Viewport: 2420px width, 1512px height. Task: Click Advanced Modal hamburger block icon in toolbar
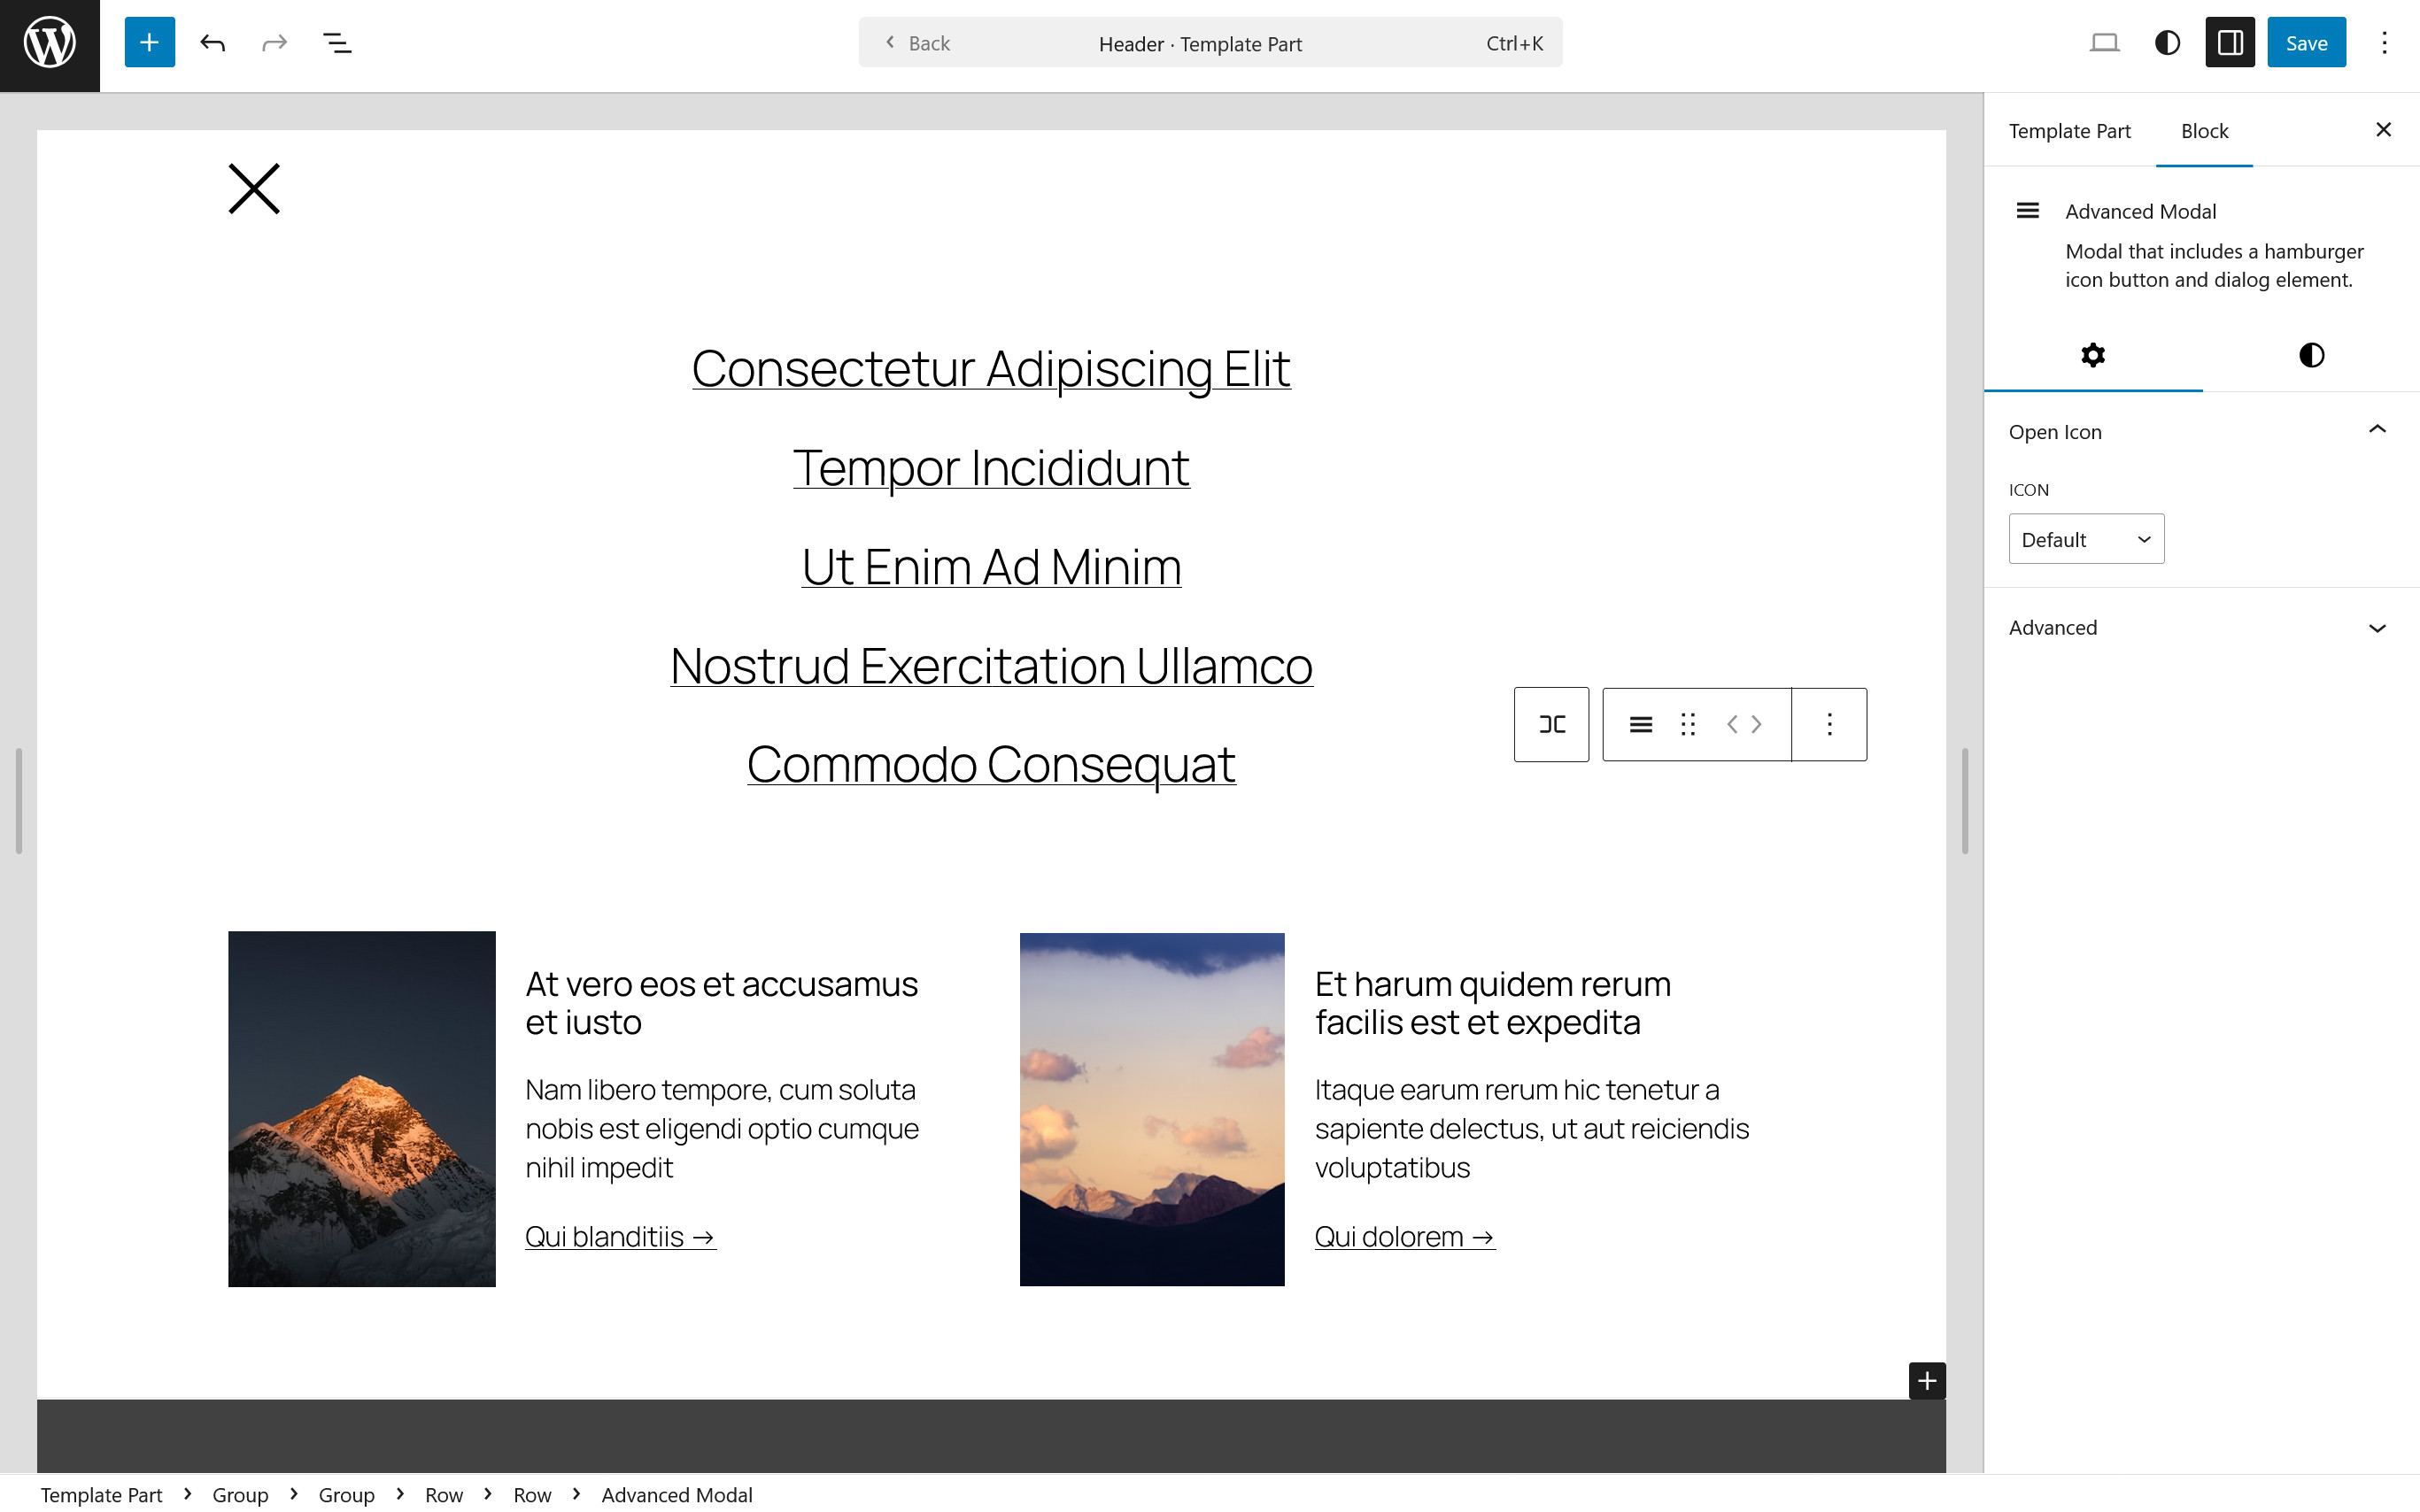point(1640,724)
